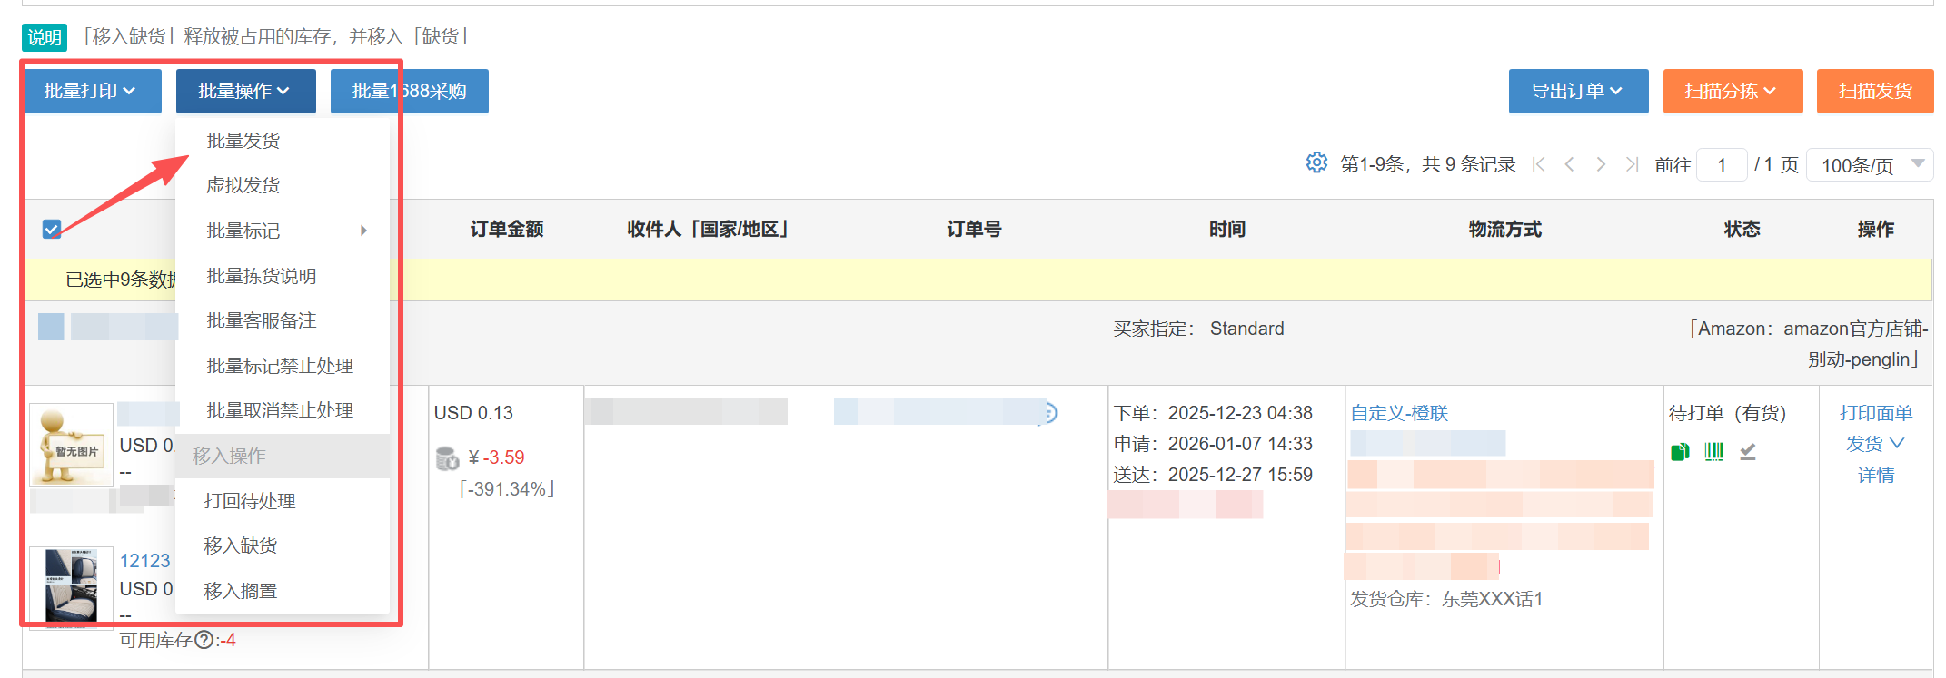Click the gray checkmark status icon
Screen dimensions: 1946x678
[x=1747, y=451]
